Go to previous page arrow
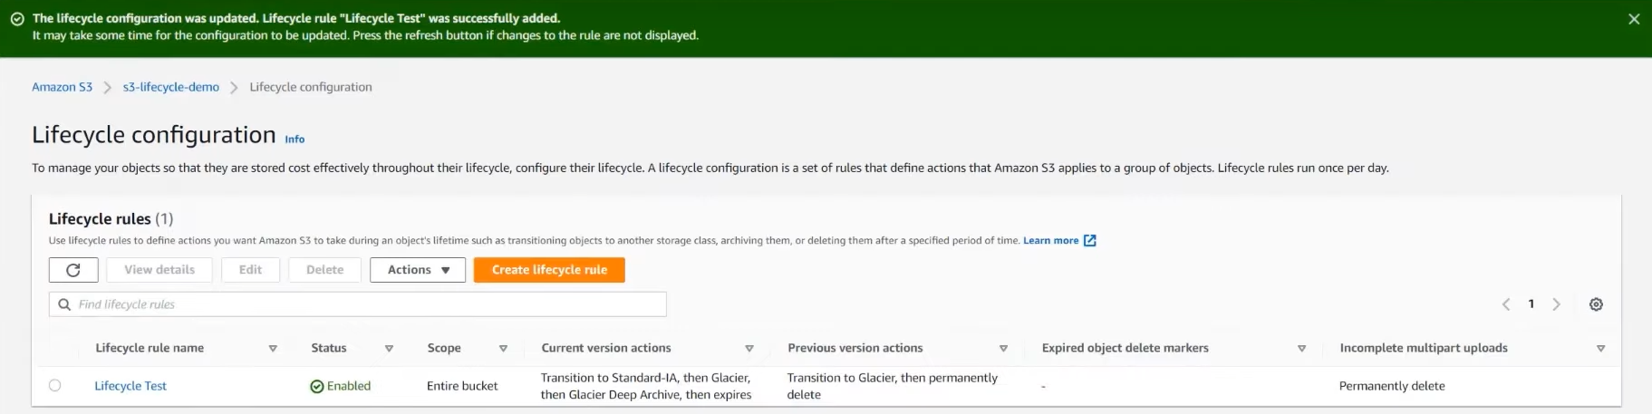 [x=1506, y=304]
